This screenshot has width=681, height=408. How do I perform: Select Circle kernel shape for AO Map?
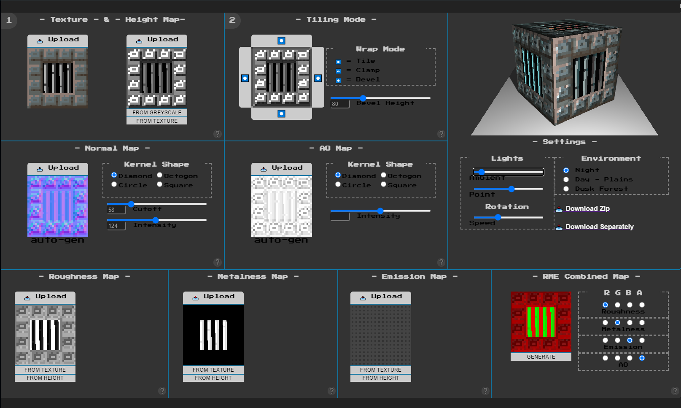tap(338, 184)
